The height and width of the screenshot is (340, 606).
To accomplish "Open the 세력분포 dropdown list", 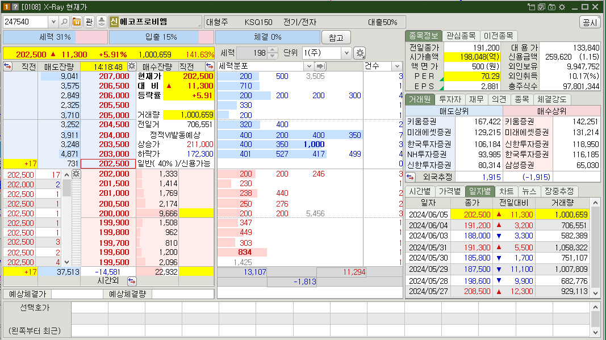I will click(308, 66).
